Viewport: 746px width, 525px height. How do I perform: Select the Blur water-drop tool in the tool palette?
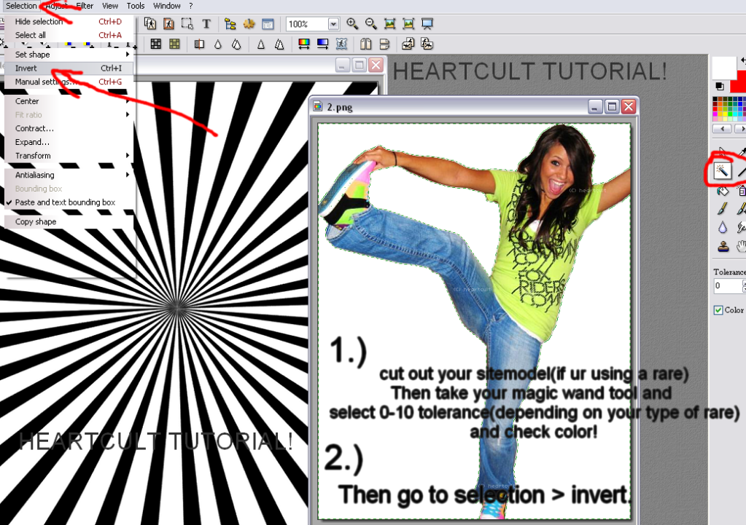(x=722, y=228)
